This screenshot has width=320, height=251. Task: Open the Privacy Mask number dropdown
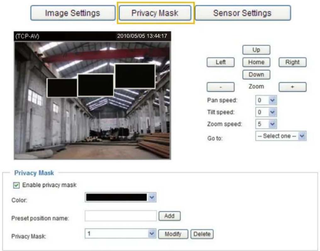pyautogui.click(x=121, y=233)
